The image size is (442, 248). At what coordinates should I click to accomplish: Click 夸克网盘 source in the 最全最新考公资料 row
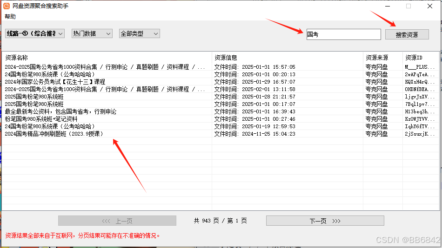point(376,111)
